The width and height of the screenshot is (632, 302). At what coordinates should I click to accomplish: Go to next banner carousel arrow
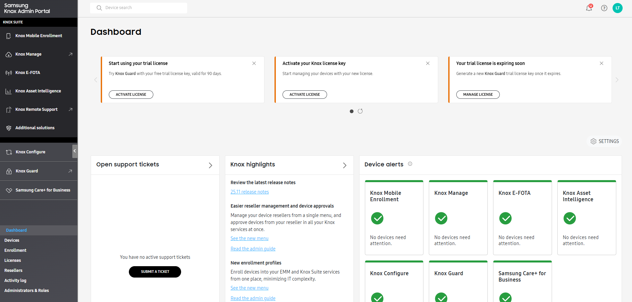click(x=617, y=80)
